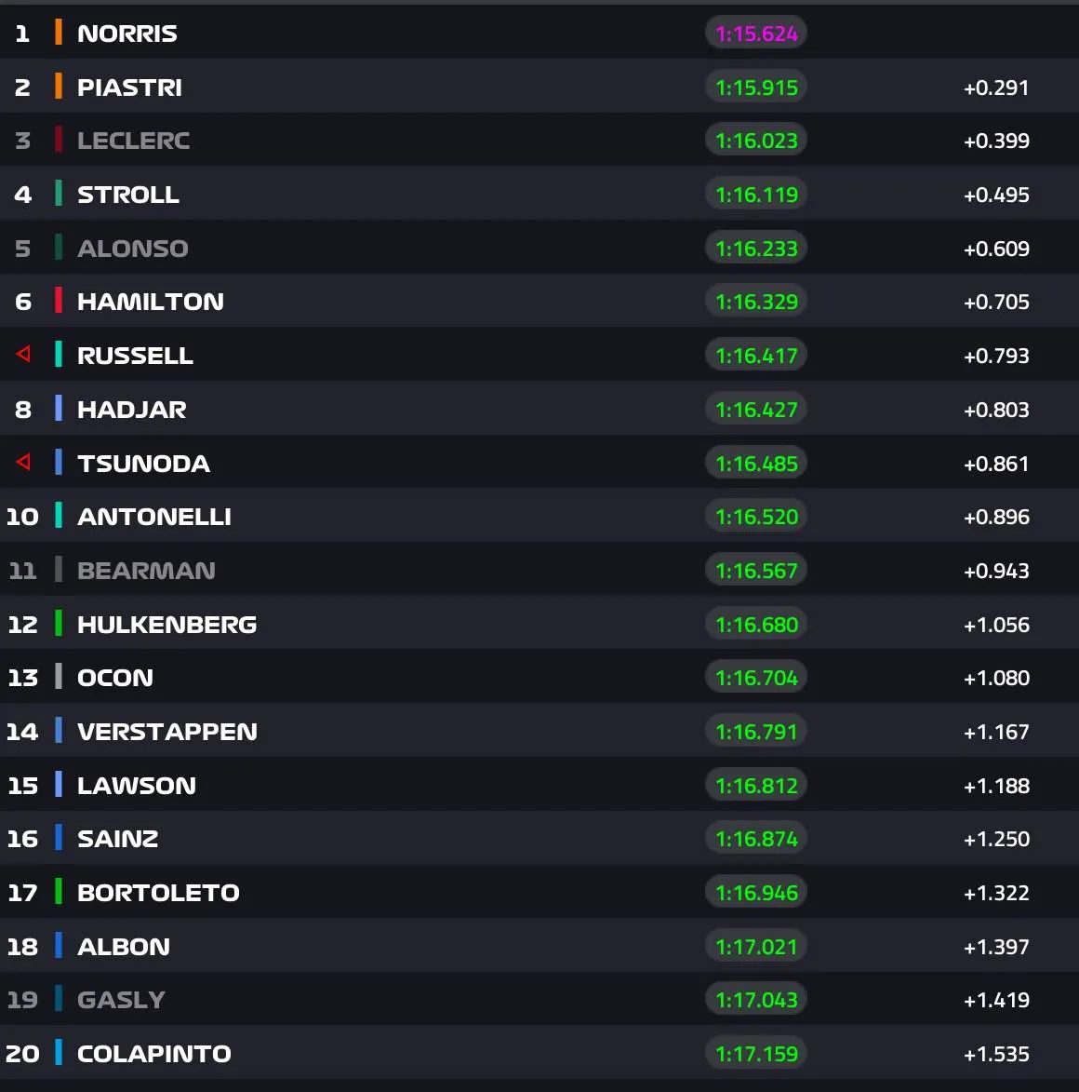Open the STROLL driver entry

[x=539, y=194]
